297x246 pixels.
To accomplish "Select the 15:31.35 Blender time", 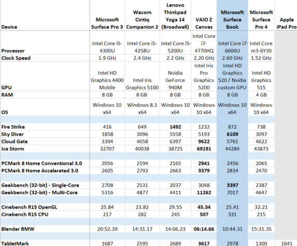I will tap(261, 229).
